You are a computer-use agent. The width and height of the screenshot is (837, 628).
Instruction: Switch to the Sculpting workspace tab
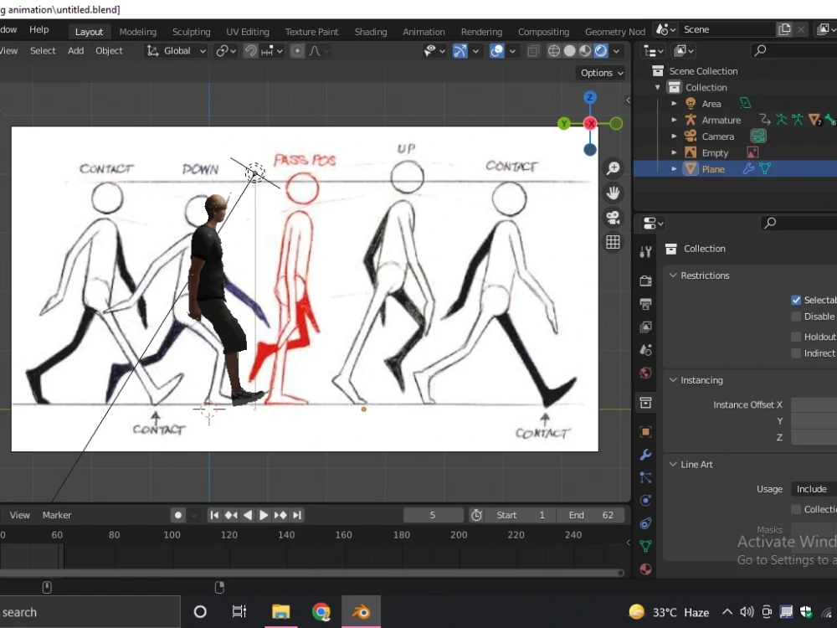(x=191, y=32)
